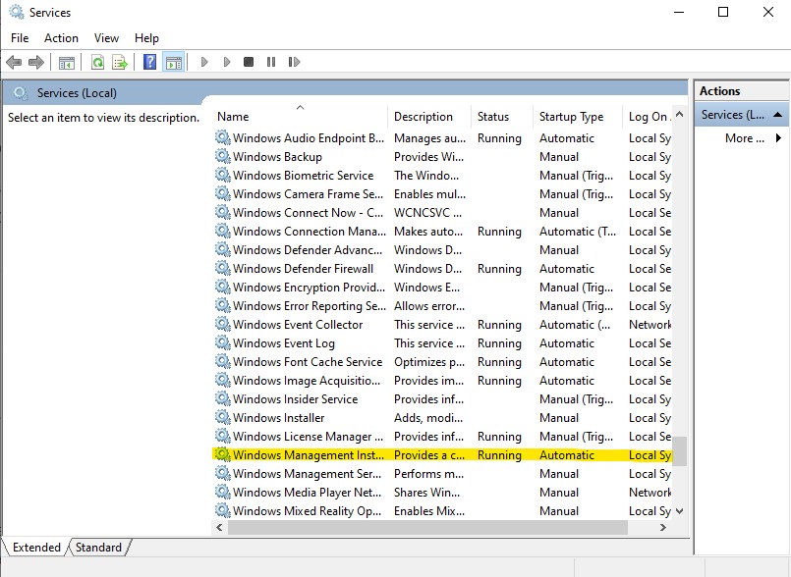The image size is (791, 577).
Task: Sort by the Name column header
Action: point(300,116)
